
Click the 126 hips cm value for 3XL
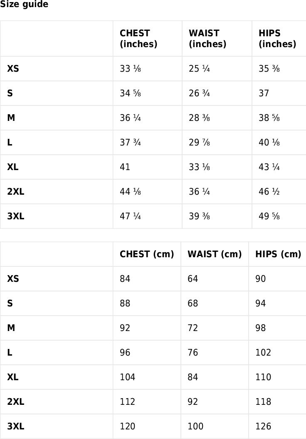click(x=263, y=426)
